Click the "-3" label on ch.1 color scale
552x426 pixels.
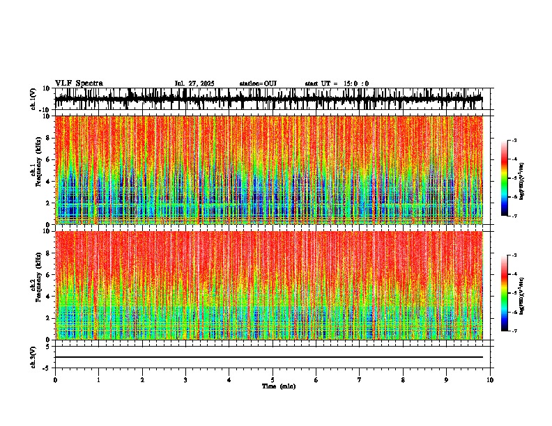(x=514, y=140)
